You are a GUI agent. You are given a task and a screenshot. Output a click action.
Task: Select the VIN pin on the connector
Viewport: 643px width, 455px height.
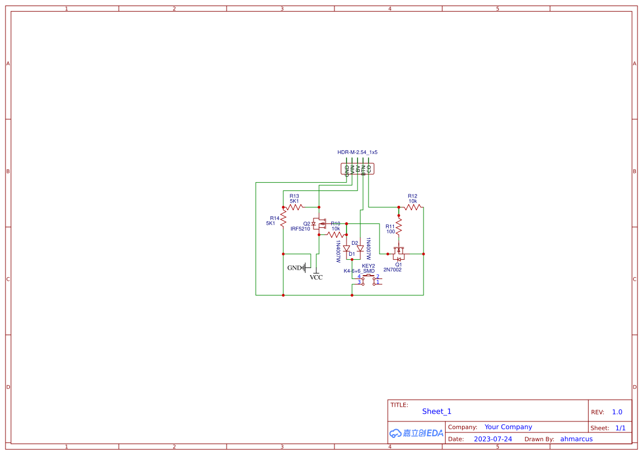click(x=352, y=168)
